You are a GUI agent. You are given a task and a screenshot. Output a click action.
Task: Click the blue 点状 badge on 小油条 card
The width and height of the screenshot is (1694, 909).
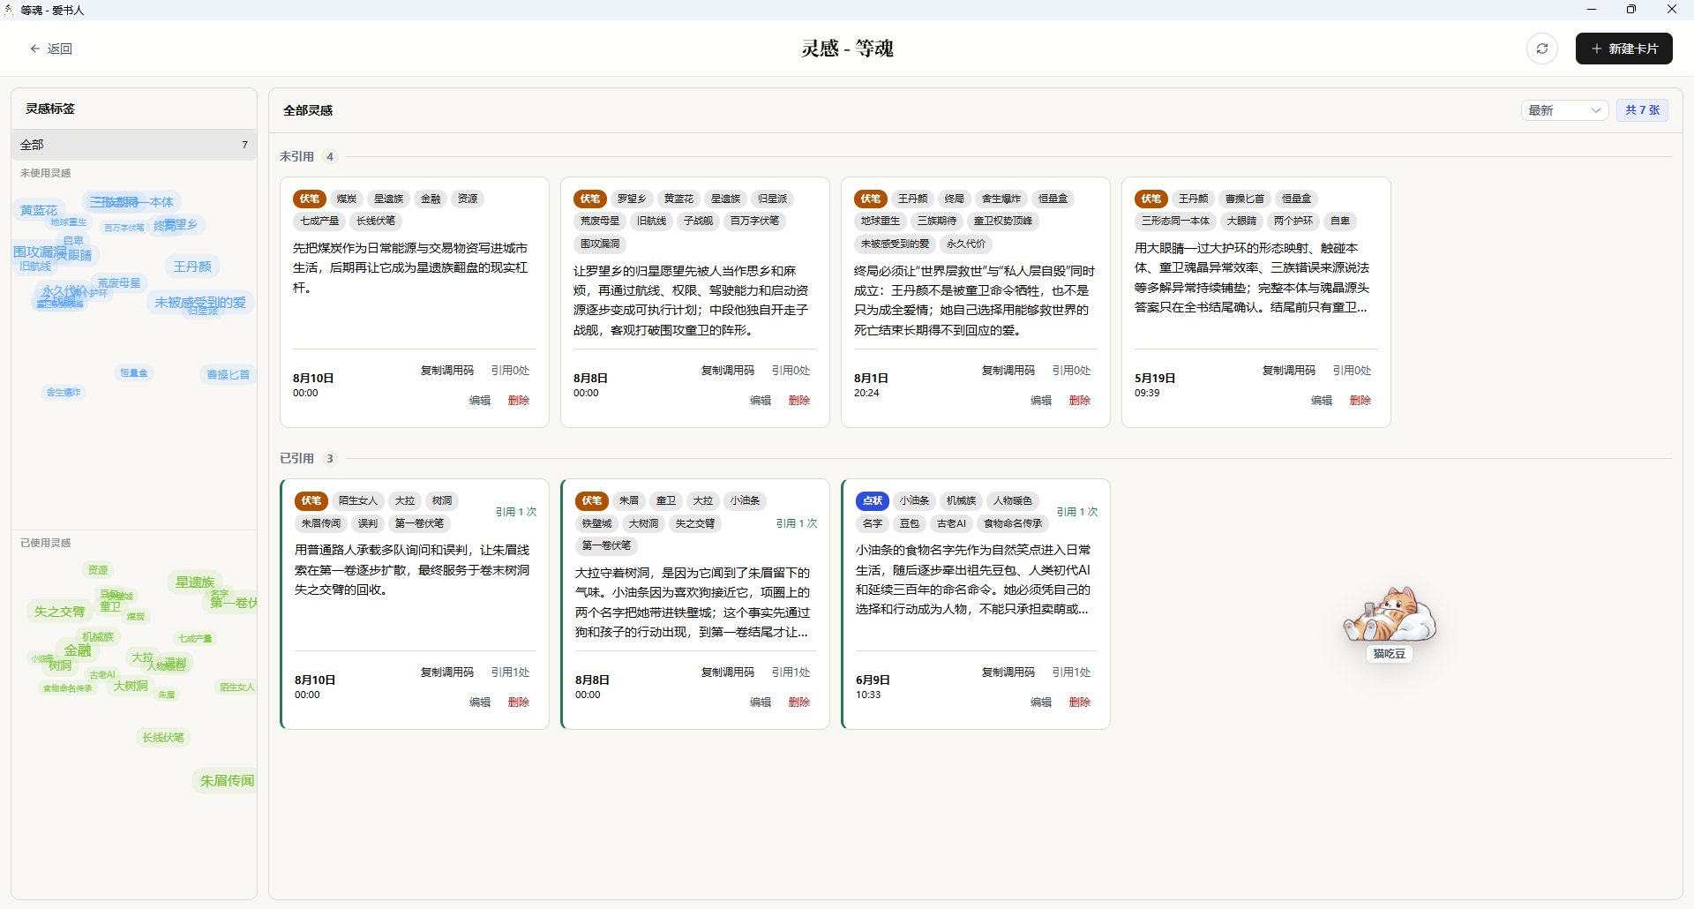click(x=872, y=500)
